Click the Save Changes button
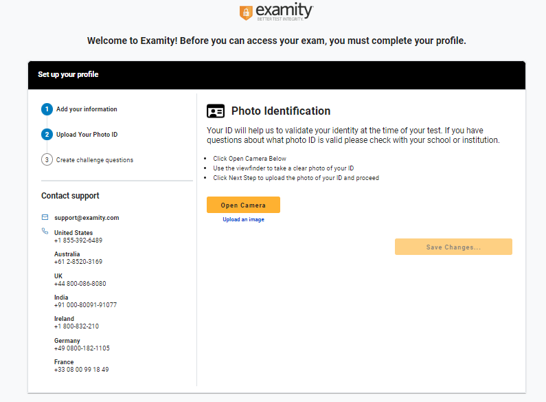546x402 pixels. pos(453,247)
